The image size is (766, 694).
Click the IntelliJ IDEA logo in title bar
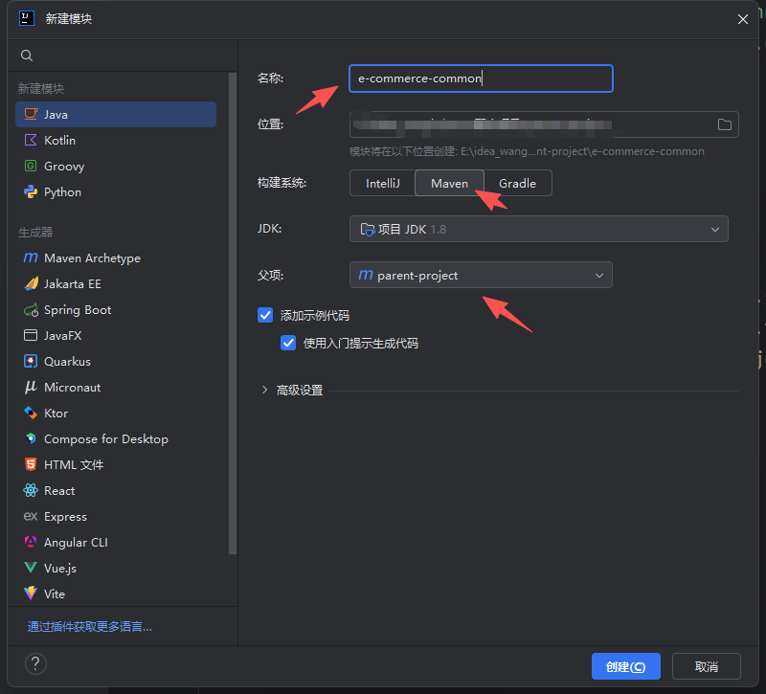coord(27,18)
